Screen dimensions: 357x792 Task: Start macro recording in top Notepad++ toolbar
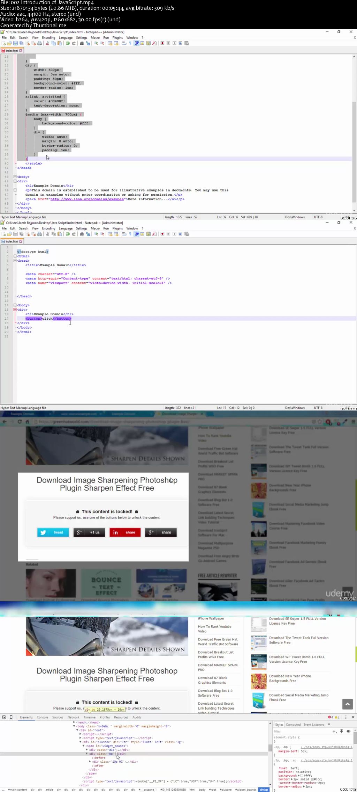pos(162,43)
